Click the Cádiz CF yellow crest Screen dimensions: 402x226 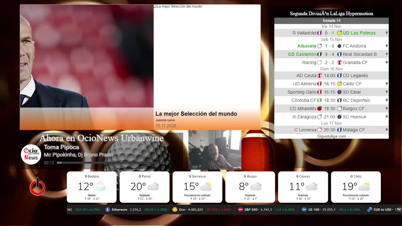click(x=339, y=84)
